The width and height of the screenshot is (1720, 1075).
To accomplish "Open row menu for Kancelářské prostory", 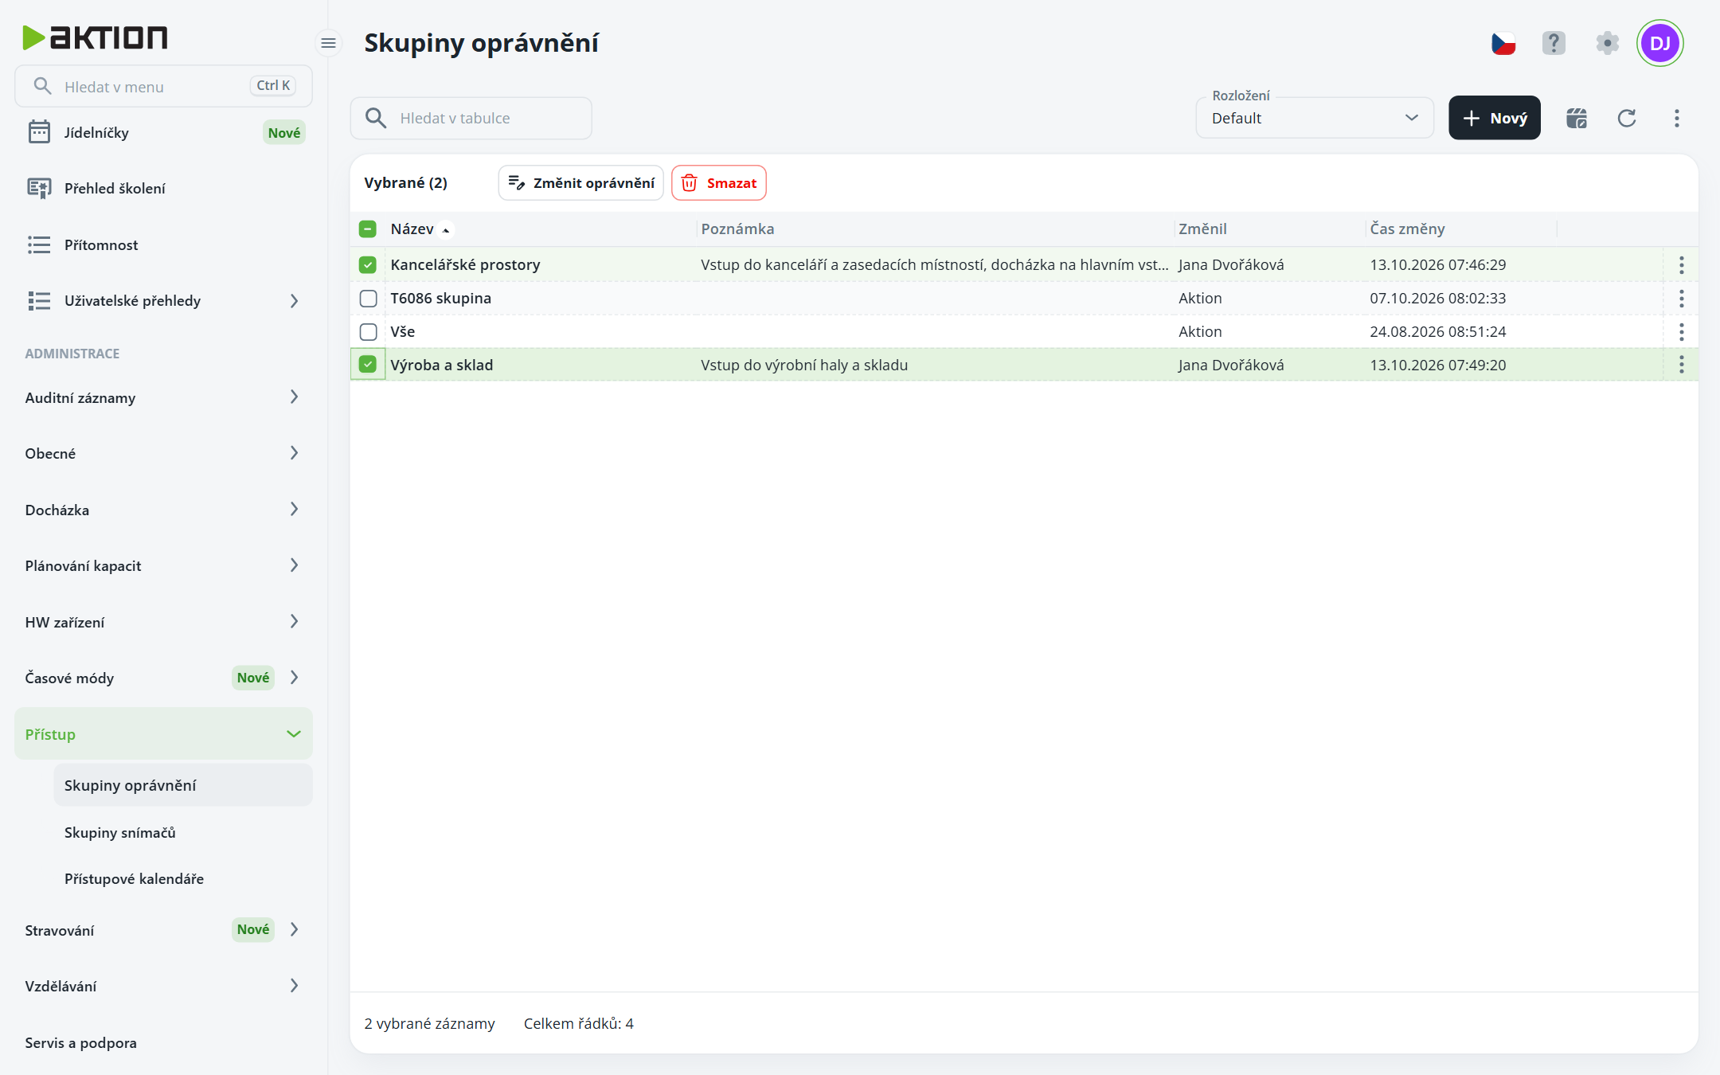I will click(x=1681, y=264).
